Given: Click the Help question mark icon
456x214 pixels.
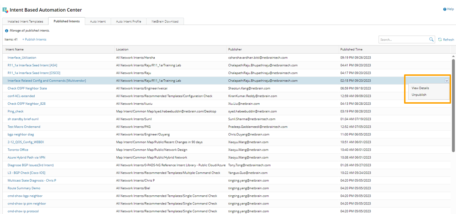Looking at the screenshot, I should pos(445,9).
